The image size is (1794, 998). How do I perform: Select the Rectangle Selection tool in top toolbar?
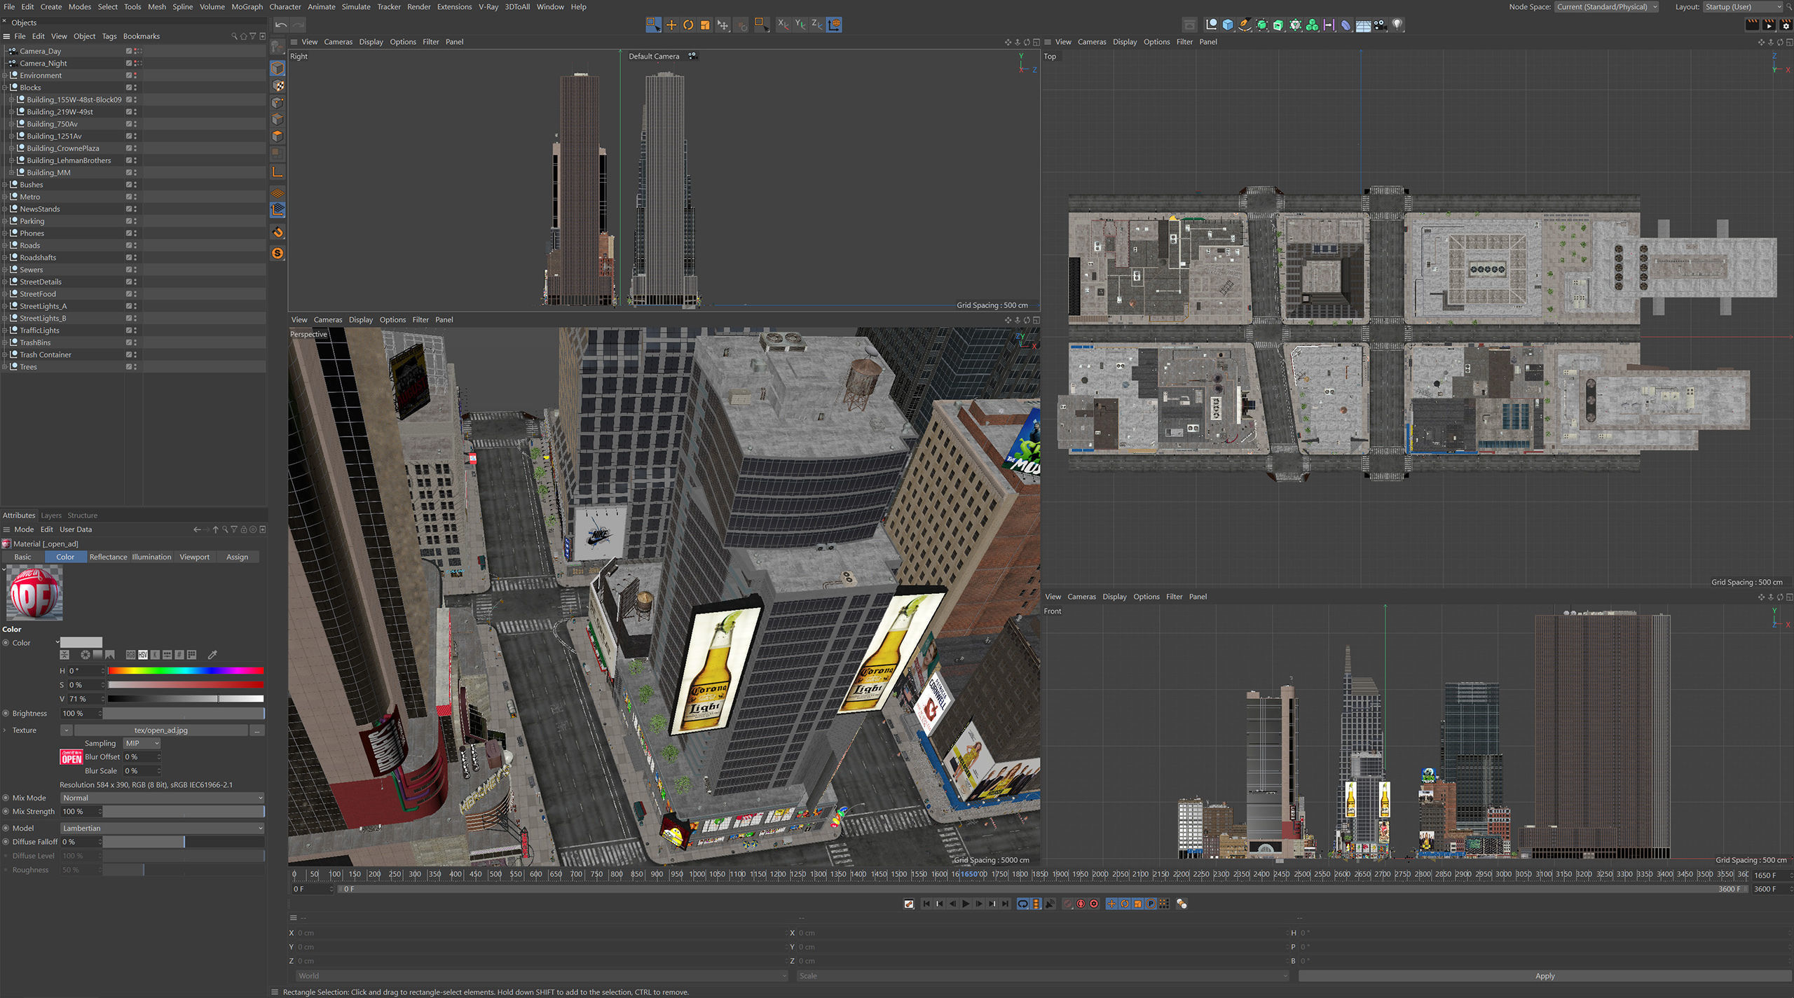(x=653, y=25)
